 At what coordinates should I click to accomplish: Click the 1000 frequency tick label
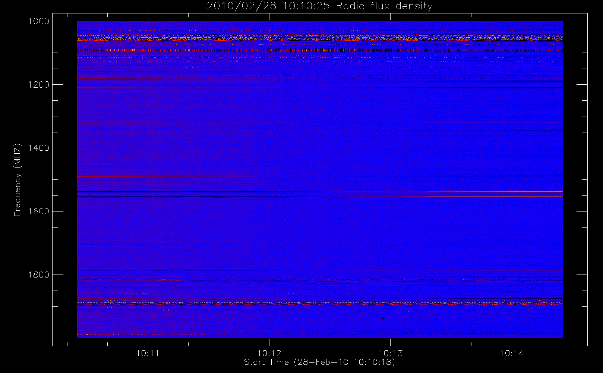[x=38, y=21]
